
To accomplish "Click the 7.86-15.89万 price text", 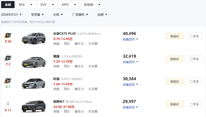I will point(63,84).
